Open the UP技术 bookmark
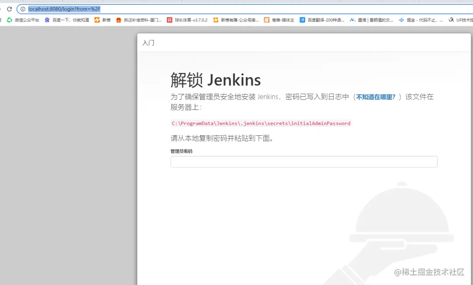 point(461,20)
